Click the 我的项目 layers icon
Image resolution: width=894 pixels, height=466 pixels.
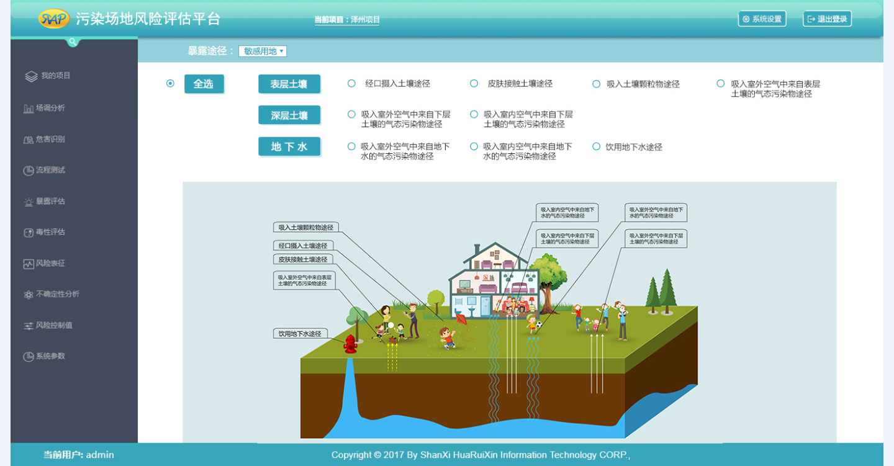(31, 76)
